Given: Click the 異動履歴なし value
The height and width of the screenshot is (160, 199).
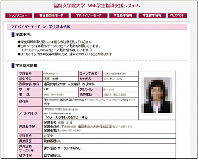Looking at the screenshot, I should point(53,141).
